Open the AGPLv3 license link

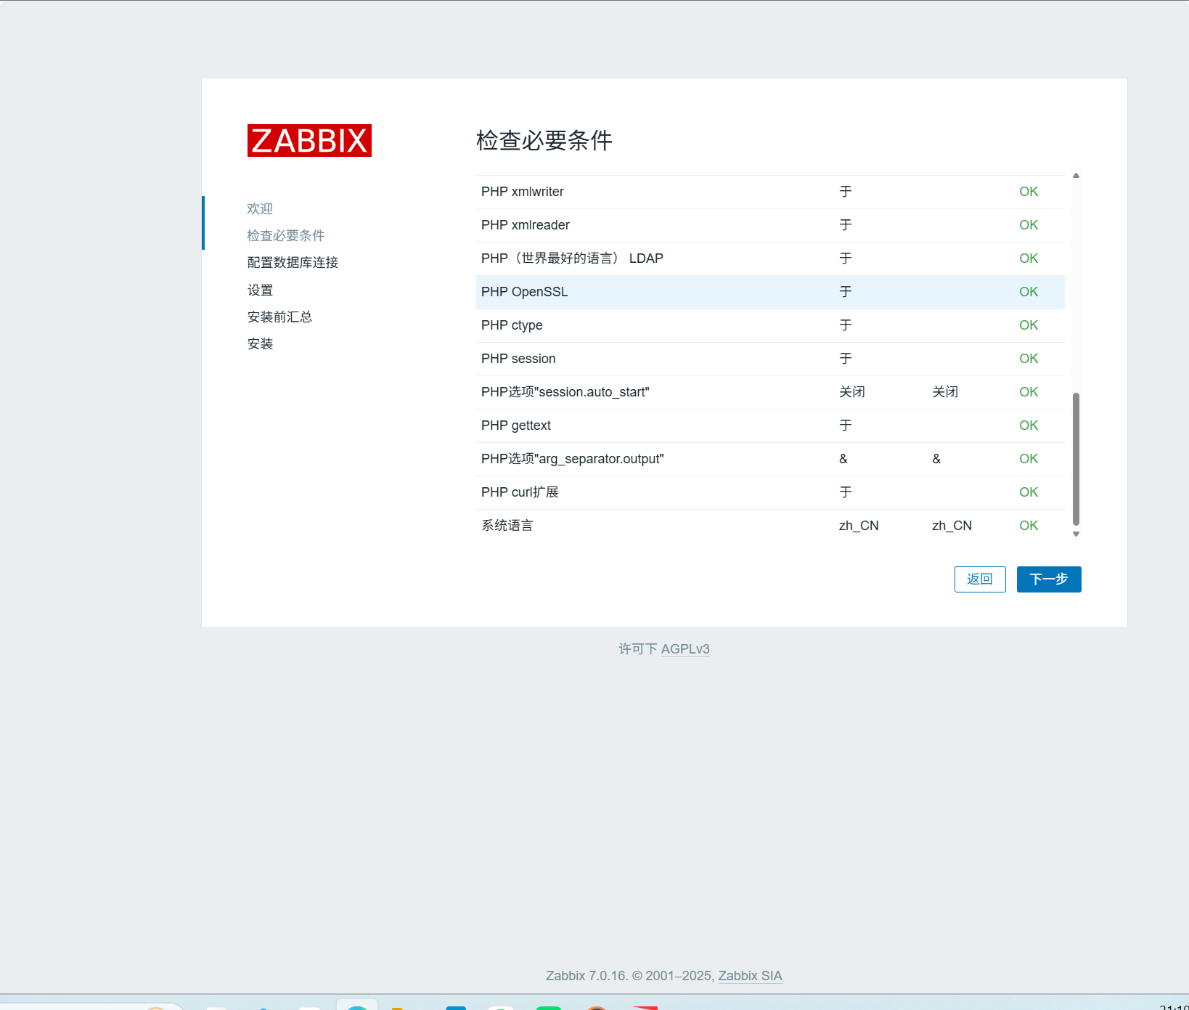point(685,649)
